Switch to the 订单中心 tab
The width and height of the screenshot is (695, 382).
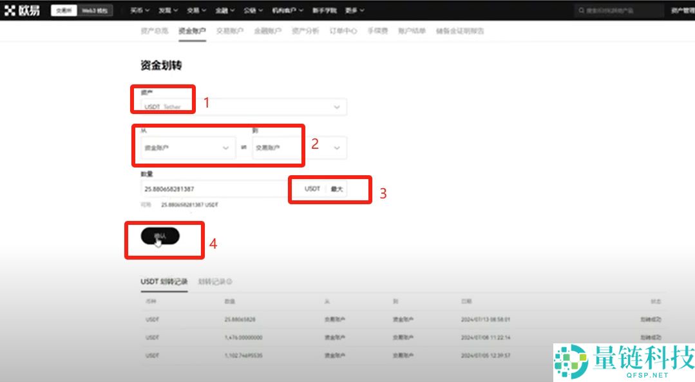point(343,30)
